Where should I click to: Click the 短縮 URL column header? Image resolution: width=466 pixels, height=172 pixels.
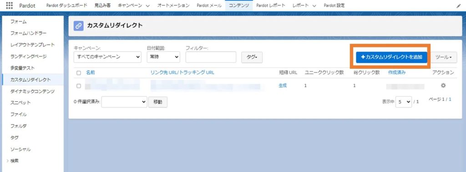[x=288, y=72]
